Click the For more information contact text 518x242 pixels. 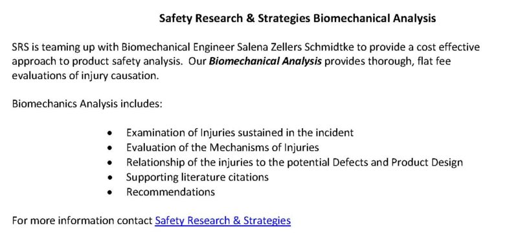pos(82,220)
